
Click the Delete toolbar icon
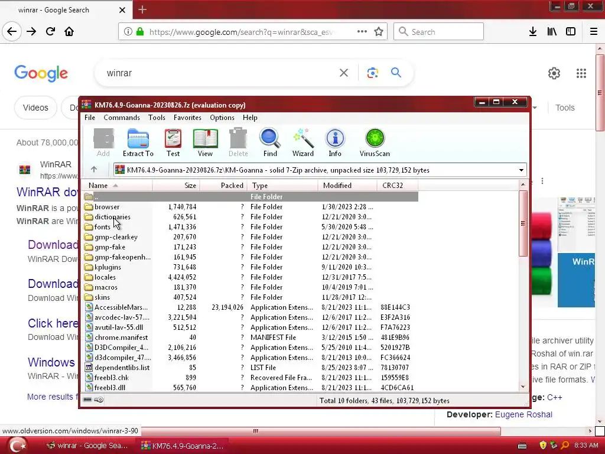pos(238,142)
